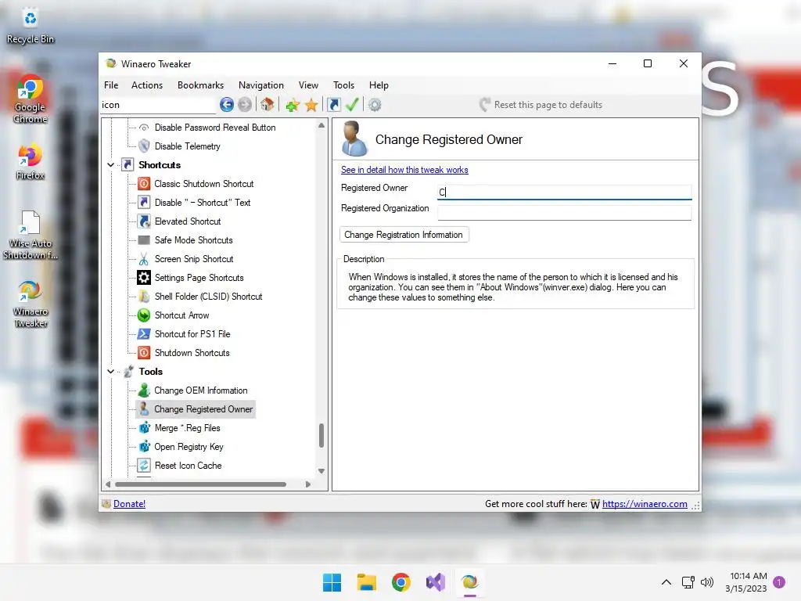The height and width of the screenshot is (601, 801).
Task: Open the Navigation menu
Action: point(261,85)
